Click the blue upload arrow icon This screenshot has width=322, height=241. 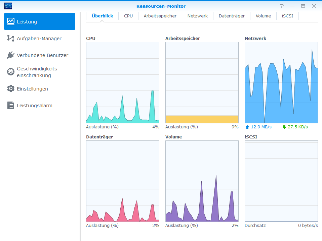click(247, 127)
